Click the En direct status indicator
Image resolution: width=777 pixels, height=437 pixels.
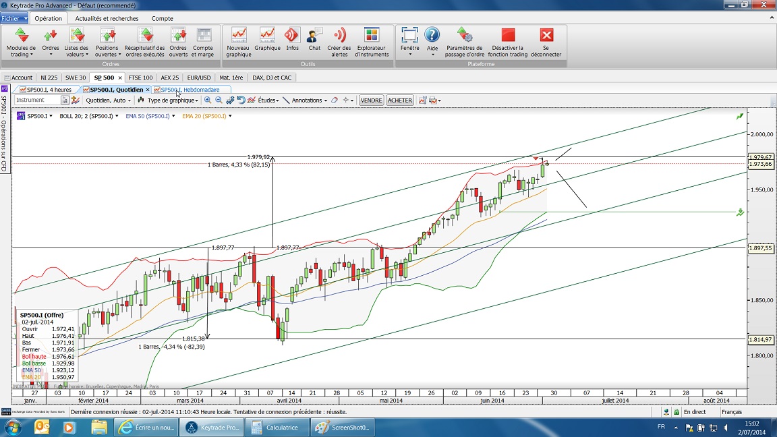[695, 412]
